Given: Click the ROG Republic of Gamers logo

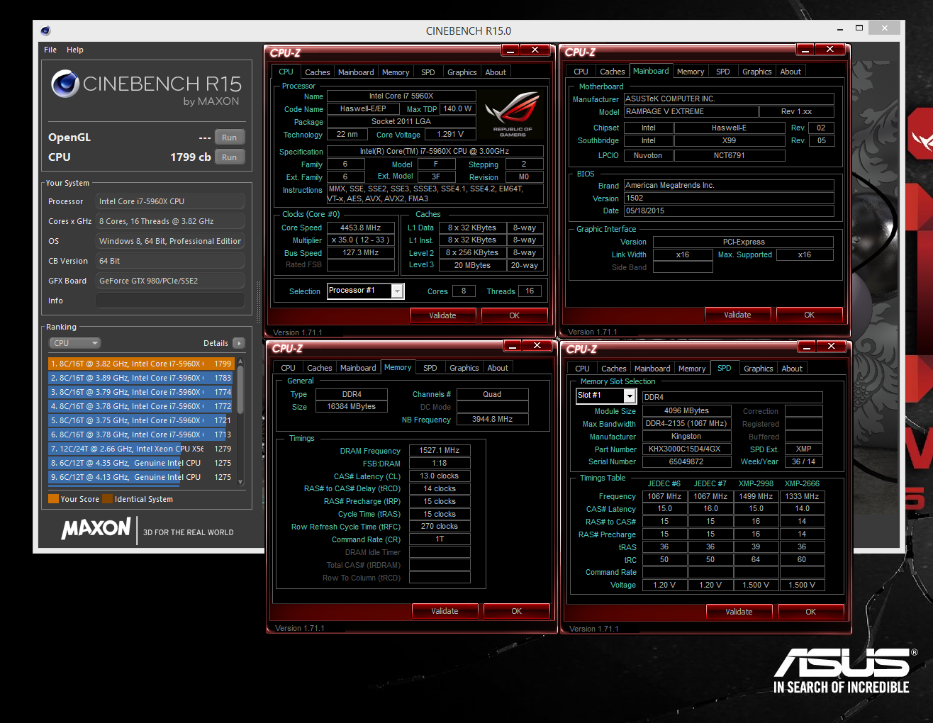Looking at the screenshot, I should point(513,114).
